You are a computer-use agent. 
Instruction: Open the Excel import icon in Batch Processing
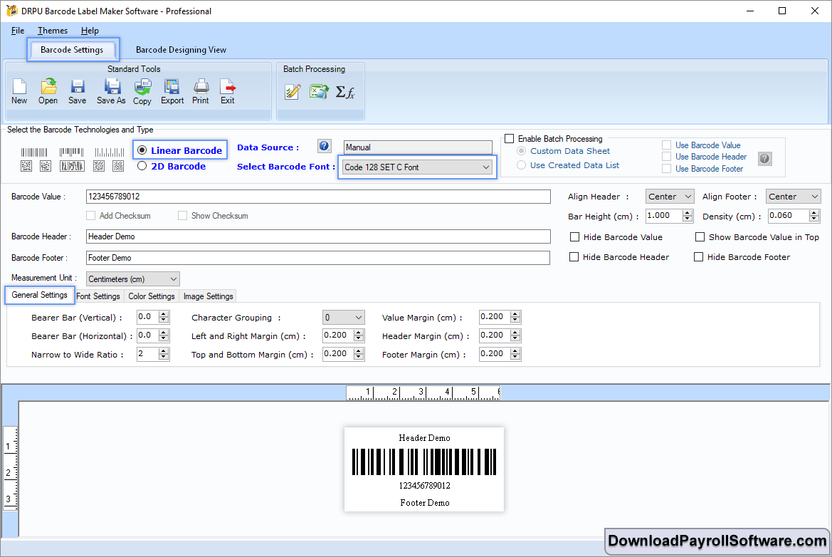point(319,91)
